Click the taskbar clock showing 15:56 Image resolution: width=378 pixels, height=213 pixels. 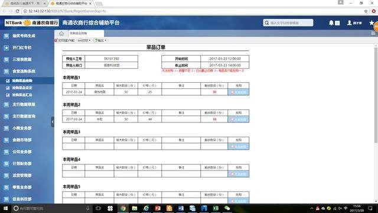click(357, 208)
